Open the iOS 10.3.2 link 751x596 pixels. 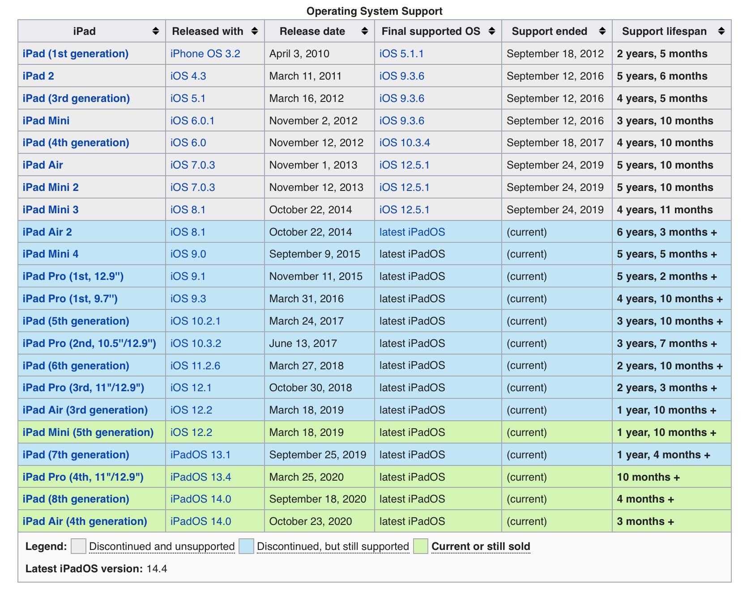[196, 343]
